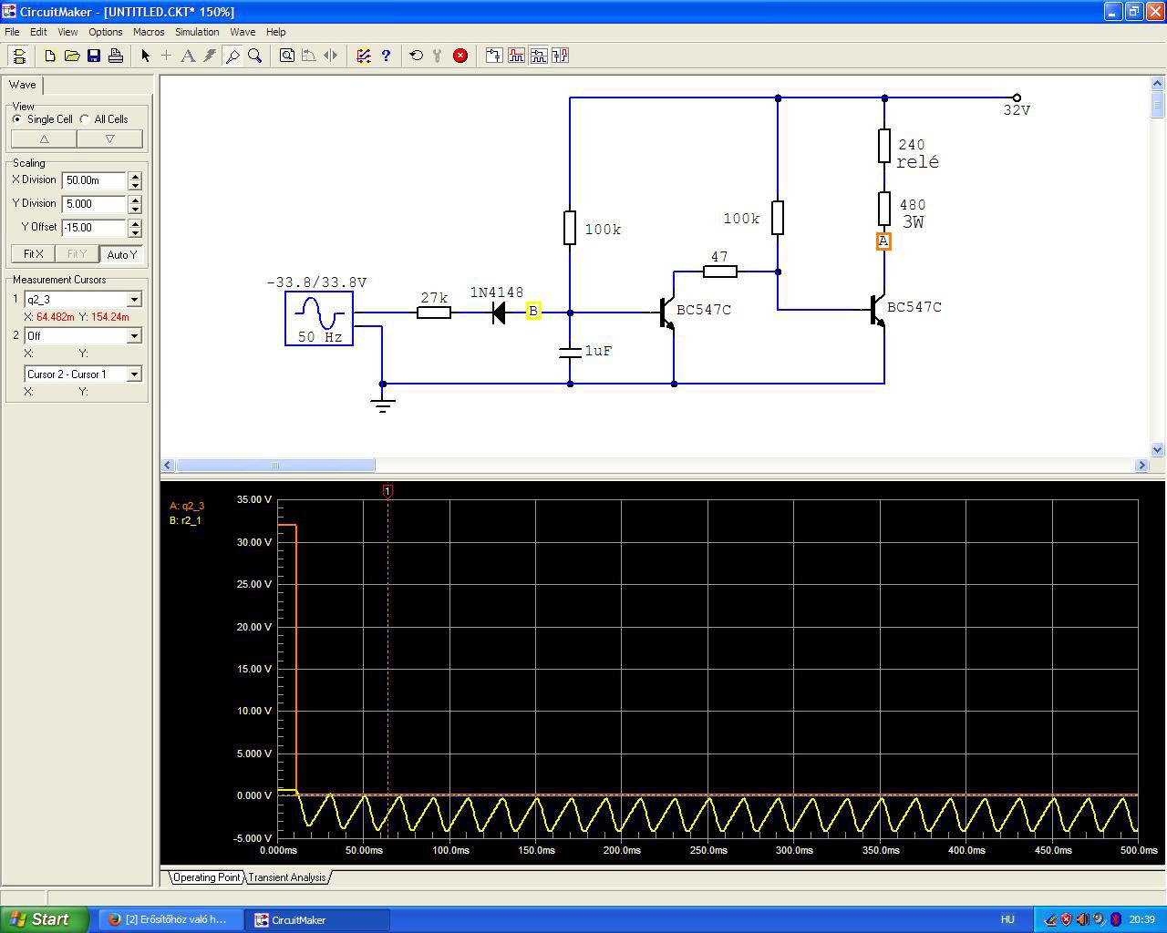Click the blue question mark Help icon
The width and height of the screenshot is (1167, 933).
click(386, 56)
